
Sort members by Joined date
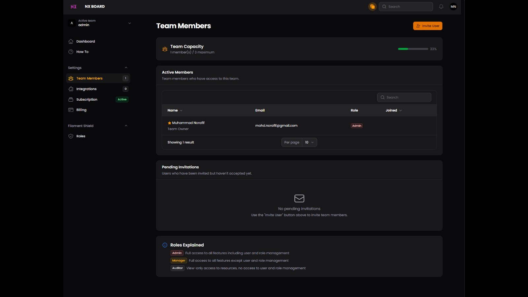[393, 110]
